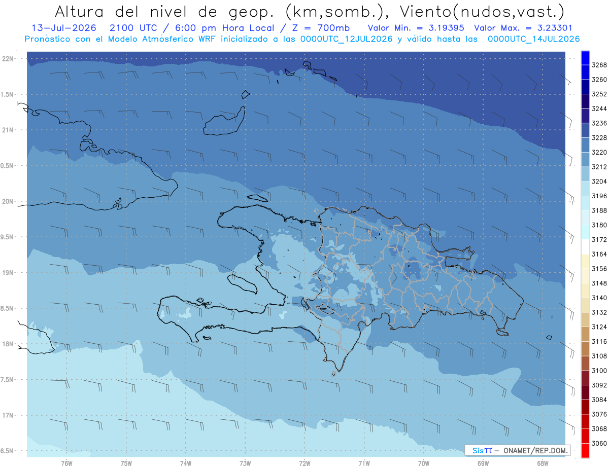Click the '0000UTC_14JUL2026' valid-until time
This screenshot has width=609, height=470.
coord(533,39)
